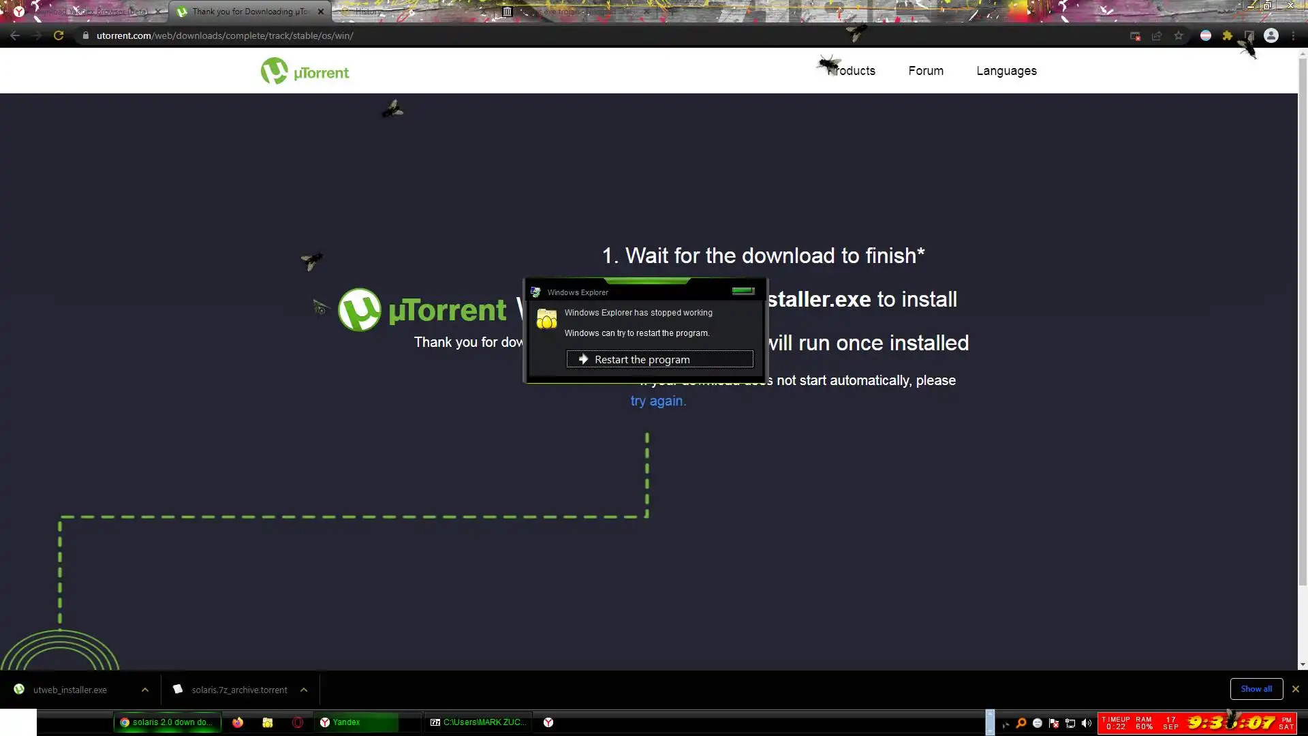The image size is (1308, 736).
Task: Click the Opera icon in the taskbar
Action: 298,722
